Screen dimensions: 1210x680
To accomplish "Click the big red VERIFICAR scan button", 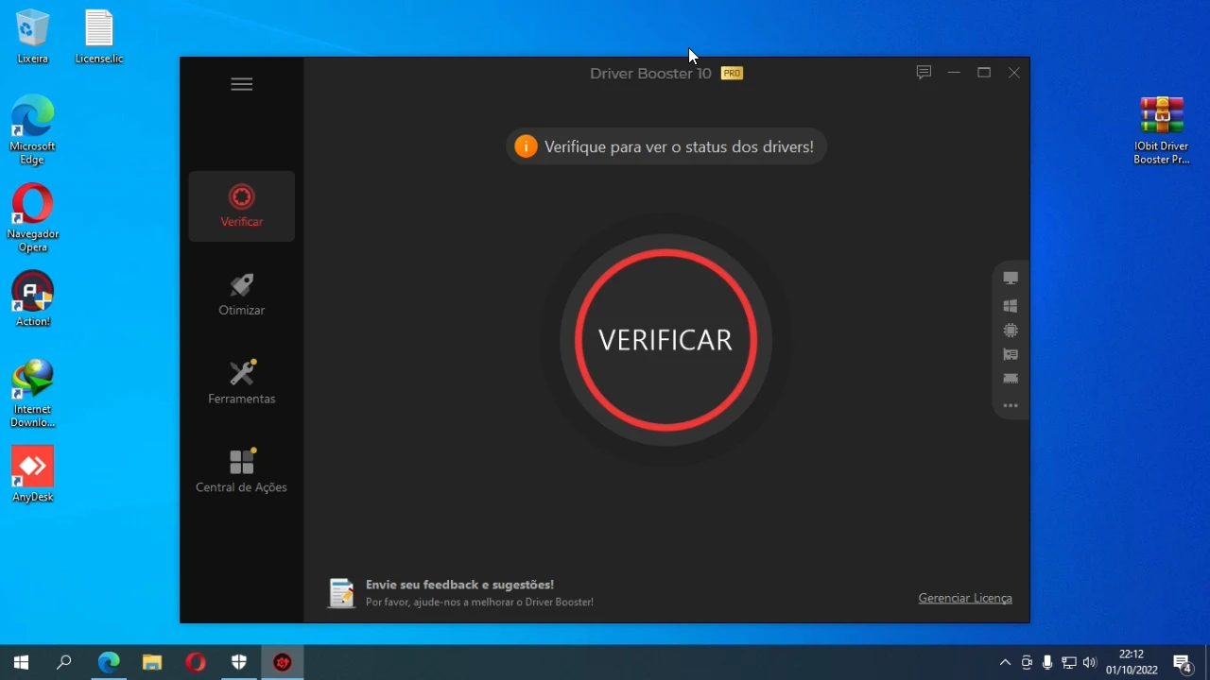I will (665, 340).
